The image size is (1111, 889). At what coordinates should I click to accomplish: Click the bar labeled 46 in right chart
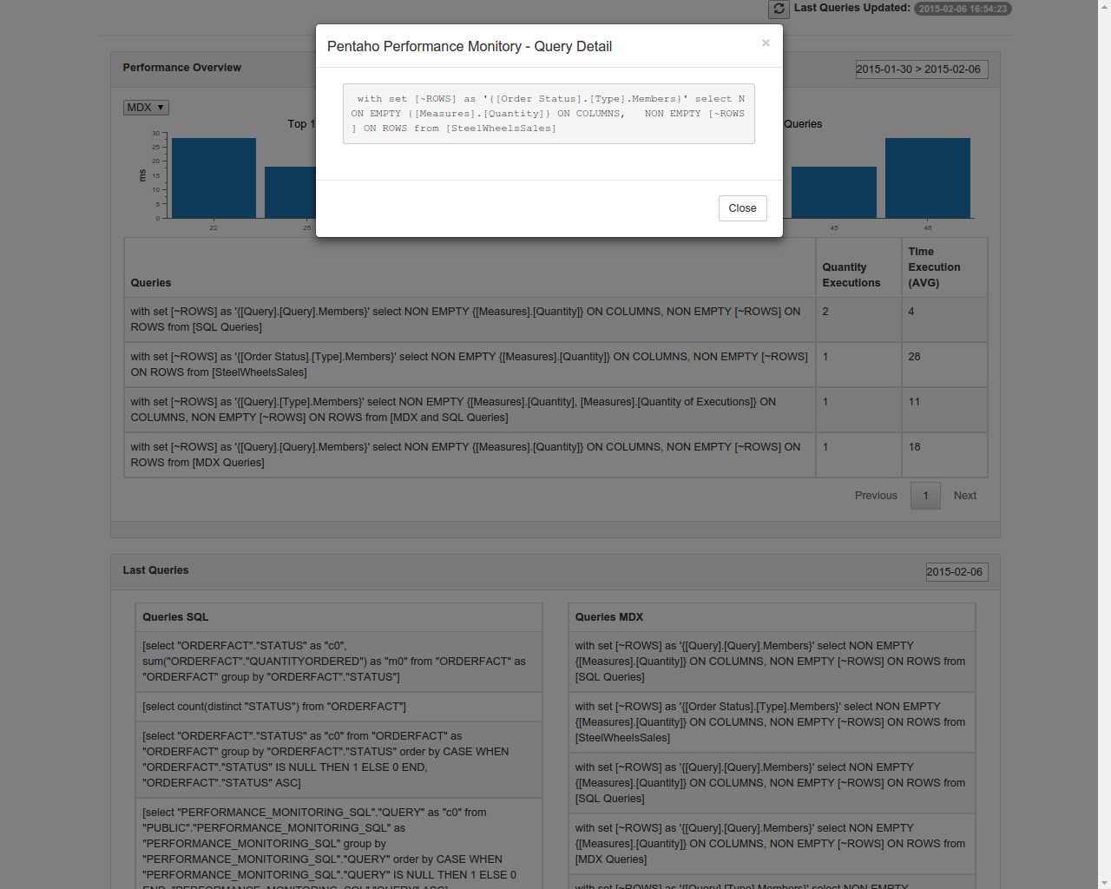pyautogui.click(x=928, y=178)
